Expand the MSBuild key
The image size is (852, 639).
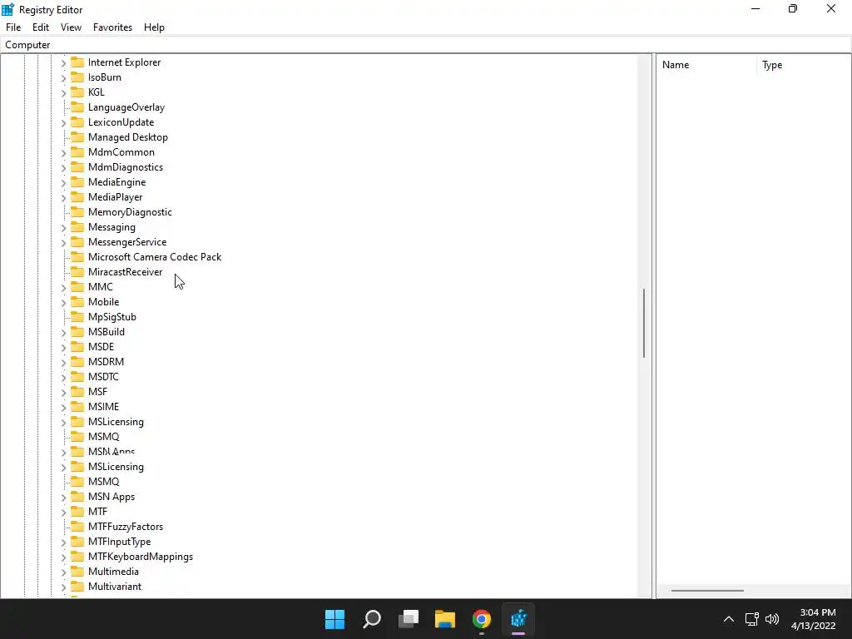pyautogui.click(x=63, y=333)
